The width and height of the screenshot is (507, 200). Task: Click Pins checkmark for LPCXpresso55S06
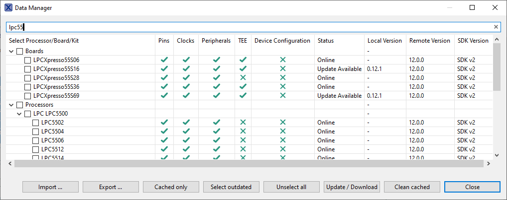point(164,60)
